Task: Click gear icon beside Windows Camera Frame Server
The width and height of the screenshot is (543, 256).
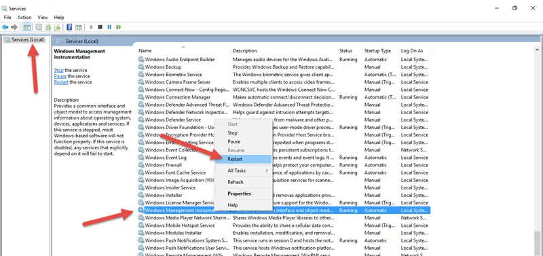Action: tap(141, 82)
